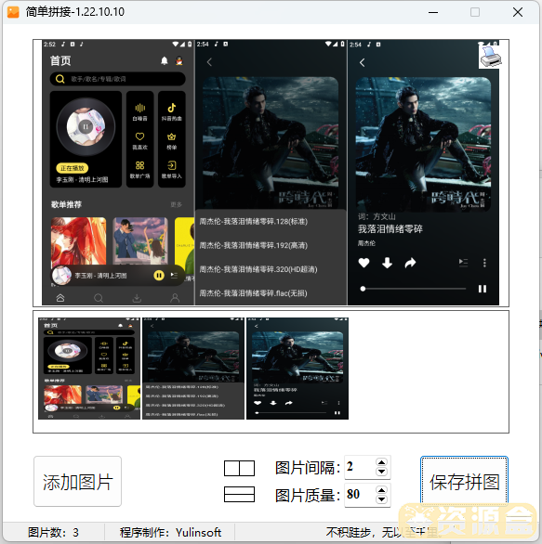Image resolution: width=542 pixels, height=544 pixels.
Task: Click the download arrow in player preview
Action: coord(387,263)
